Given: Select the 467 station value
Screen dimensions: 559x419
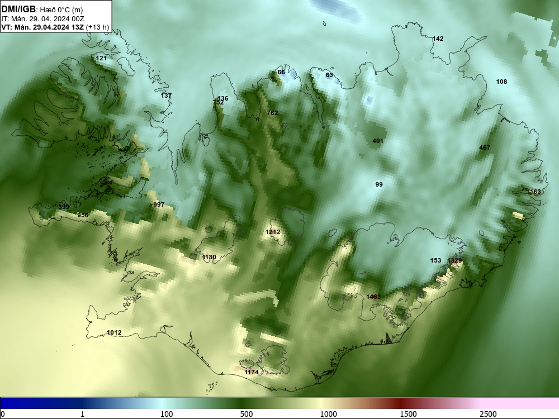Looking at the screenshot, I should (485, 147).
